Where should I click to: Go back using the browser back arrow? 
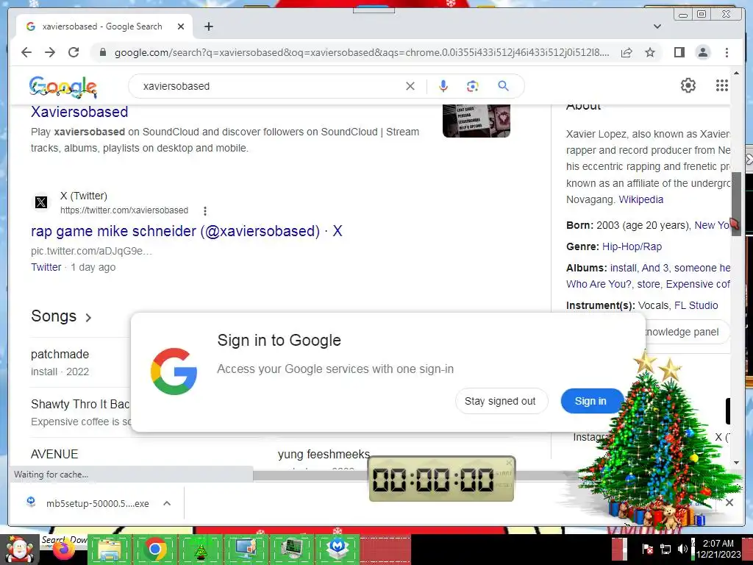point(26,52)
